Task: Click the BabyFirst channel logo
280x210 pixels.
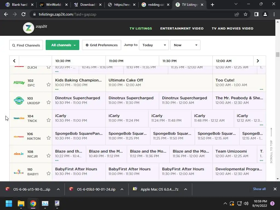Action: point(19,172)
